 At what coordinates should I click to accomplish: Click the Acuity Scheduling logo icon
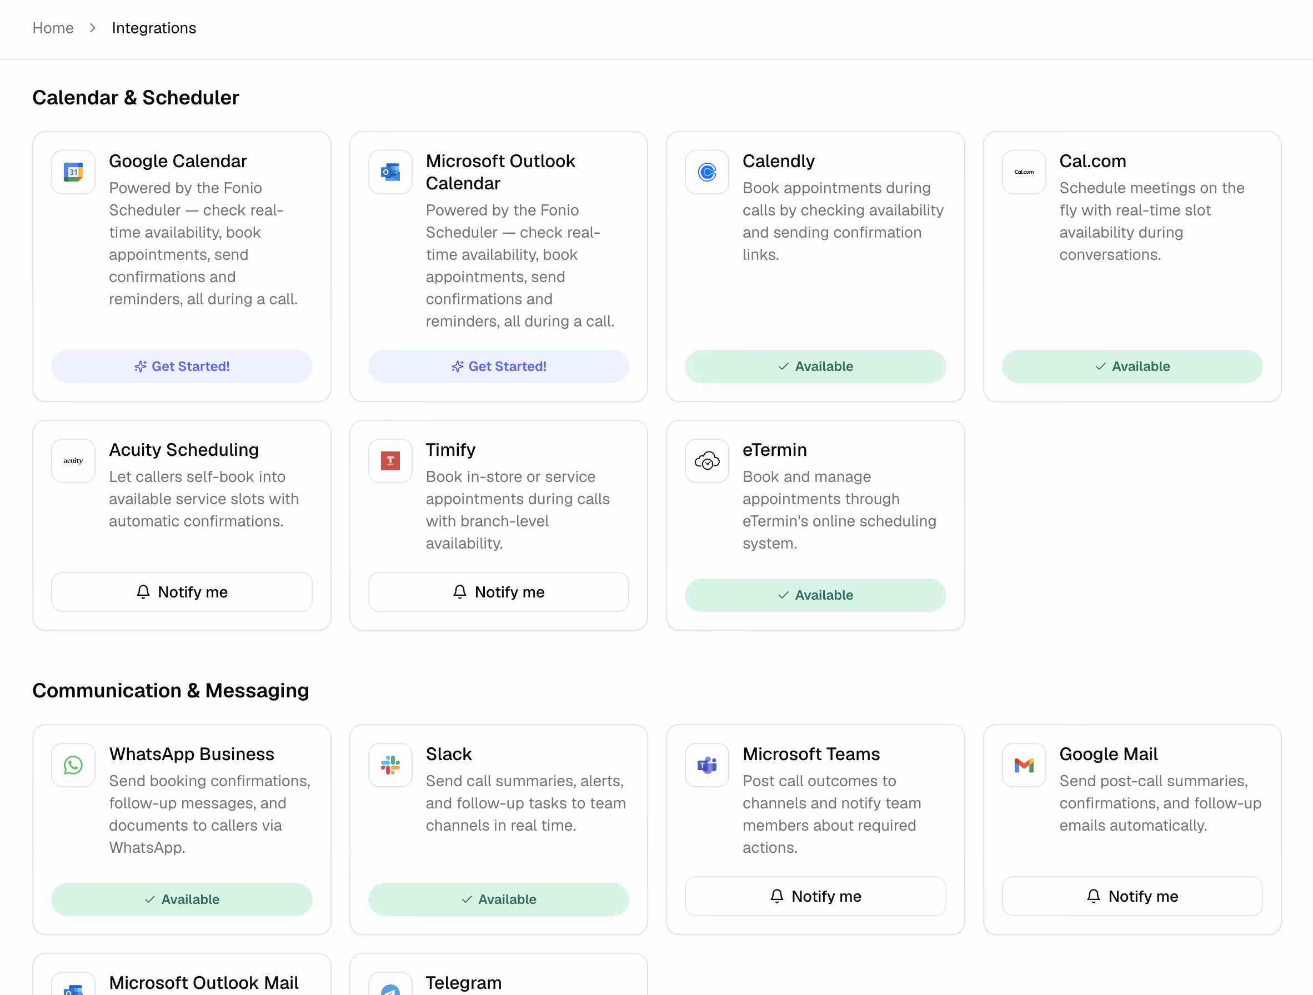tap(73, 461)
